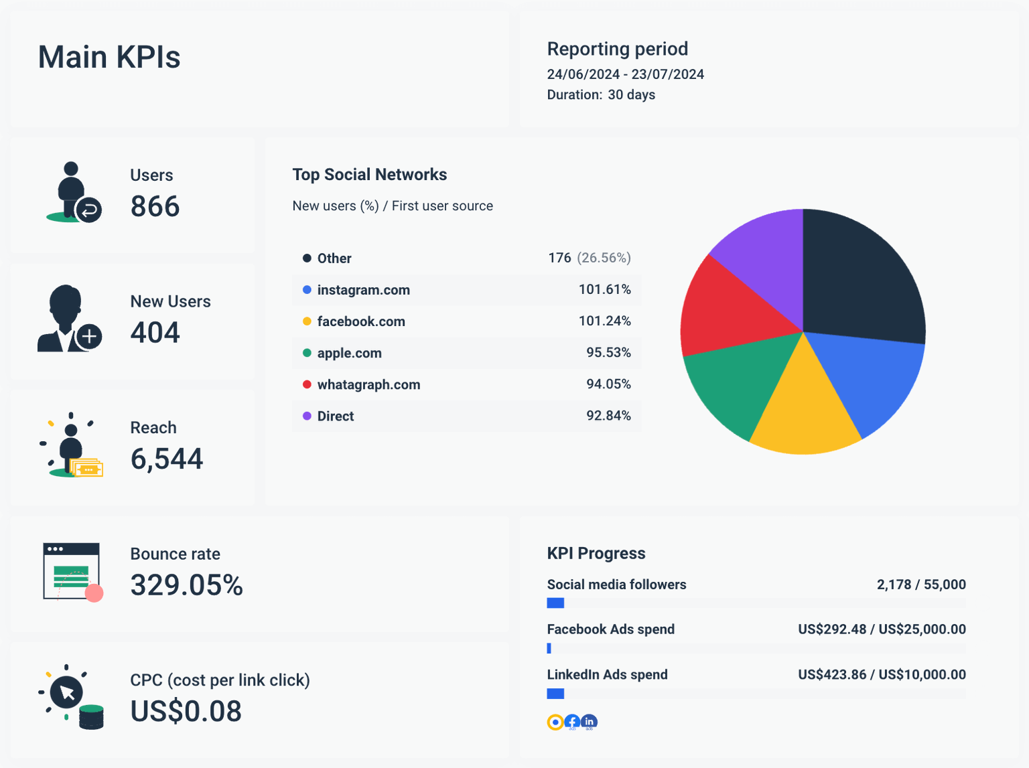Select the Bounce rate browser-window icon
The width and height of the screenshot is (1029, 768).
(x=70, y=571)
